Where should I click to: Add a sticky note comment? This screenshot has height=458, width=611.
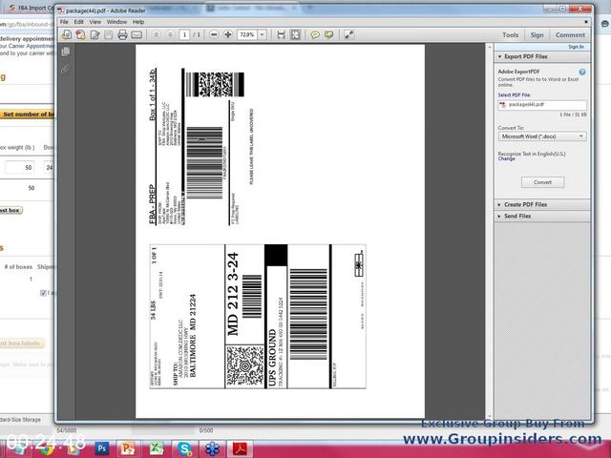tap(315, 34)
